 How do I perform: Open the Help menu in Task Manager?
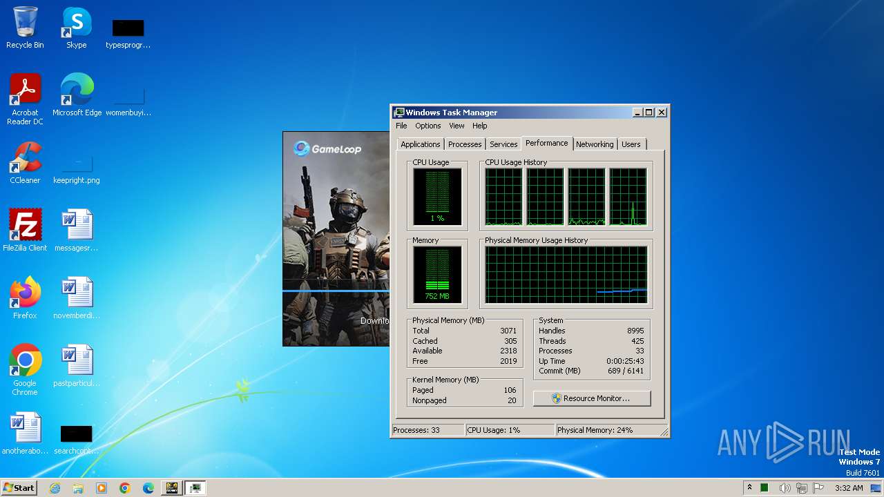point(480,126)
